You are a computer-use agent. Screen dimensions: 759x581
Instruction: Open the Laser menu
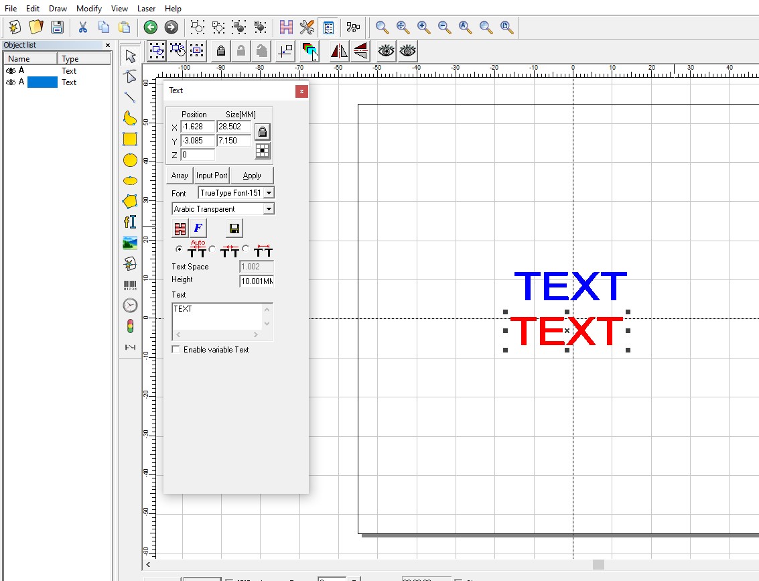point(146,8)
